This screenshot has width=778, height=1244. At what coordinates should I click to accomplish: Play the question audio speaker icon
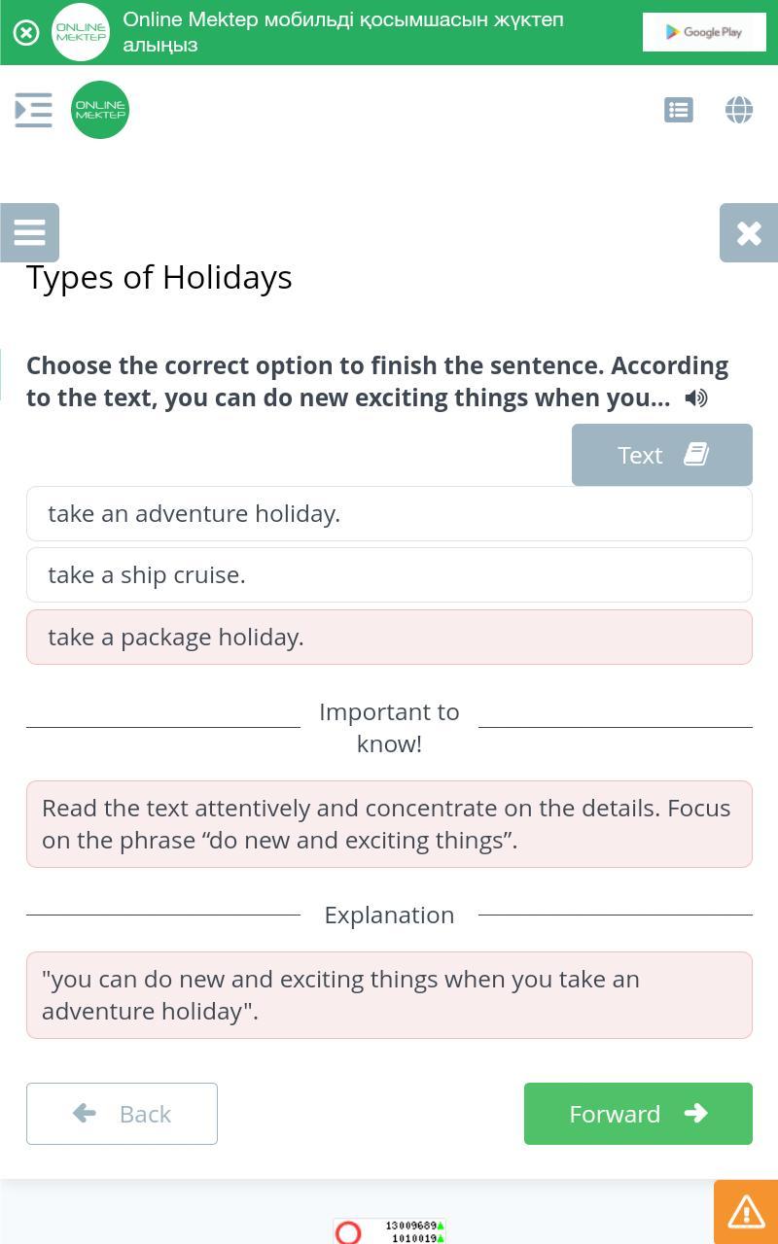click(x=696, y=398)
